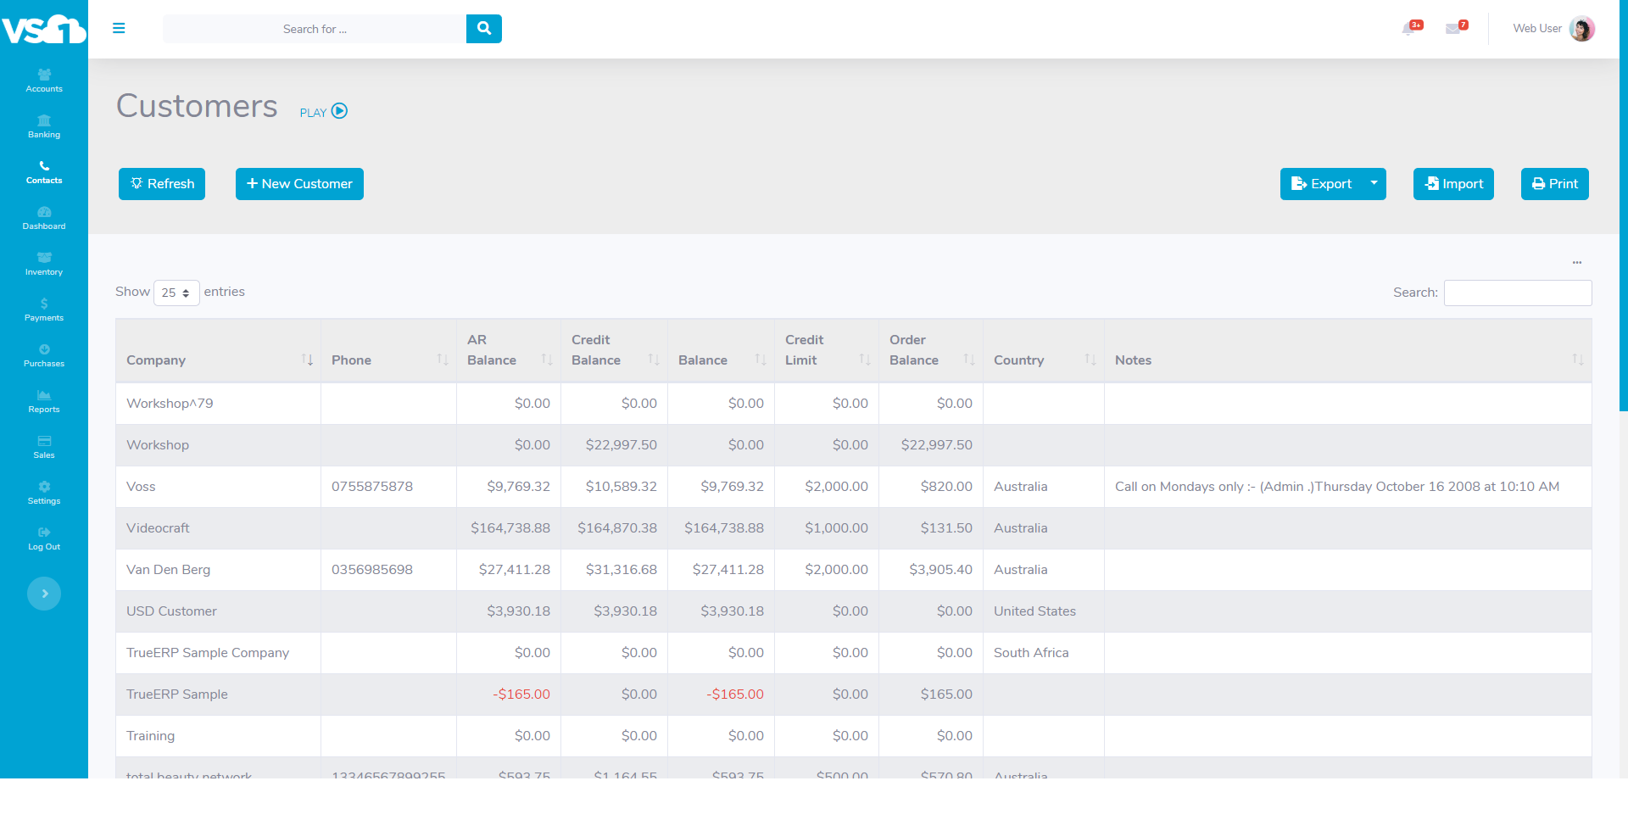
Task: Open the Export dropdown arrow
Action: [1374, 183]
